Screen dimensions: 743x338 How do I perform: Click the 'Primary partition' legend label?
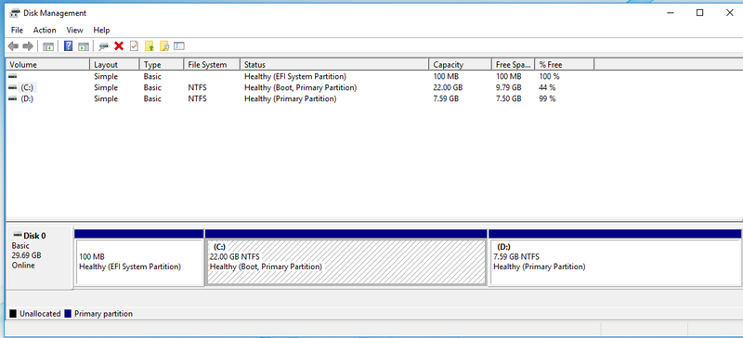coord(103,314)
